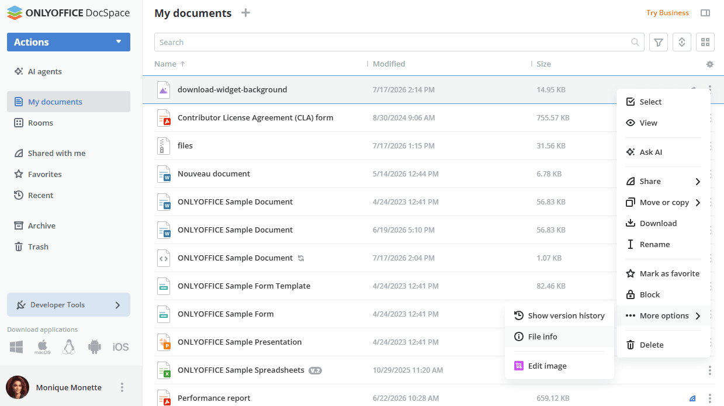
Task: Open context menu dots for Performance report
Action: tap(710, 398)
